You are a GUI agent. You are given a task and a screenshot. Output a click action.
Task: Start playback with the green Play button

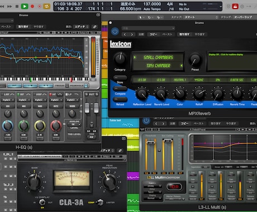pyautogui.click(x=25, y=6)
